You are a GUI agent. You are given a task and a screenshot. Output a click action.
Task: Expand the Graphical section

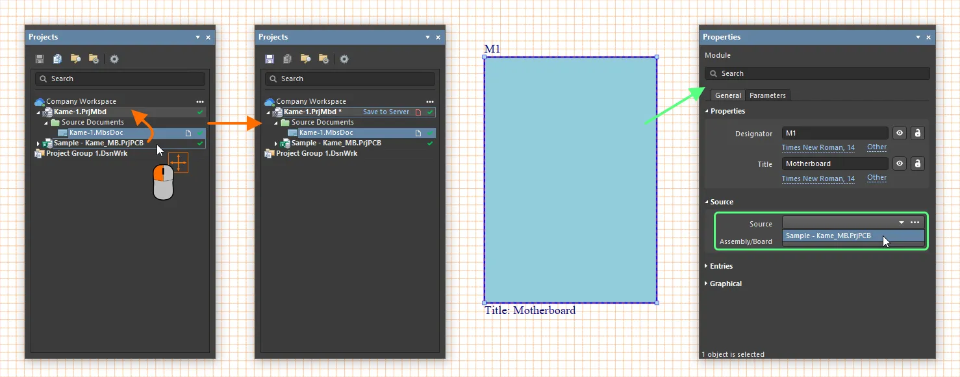(707, 284)
